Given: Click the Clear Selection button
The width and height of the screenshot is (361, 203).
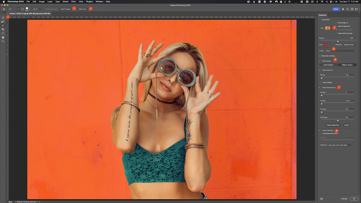Looking at the screenshot, I should (333, 125).
